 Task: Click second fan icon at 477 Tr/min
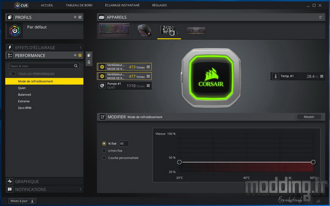click(102, 76)
